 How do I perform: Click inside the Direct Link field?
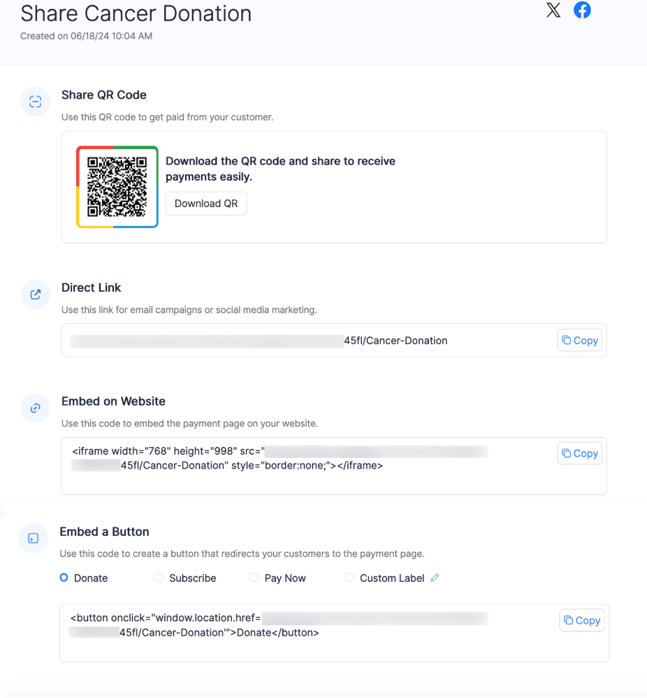(279, 340)
